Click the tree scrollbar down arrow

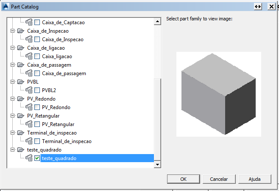click(157, 164)
